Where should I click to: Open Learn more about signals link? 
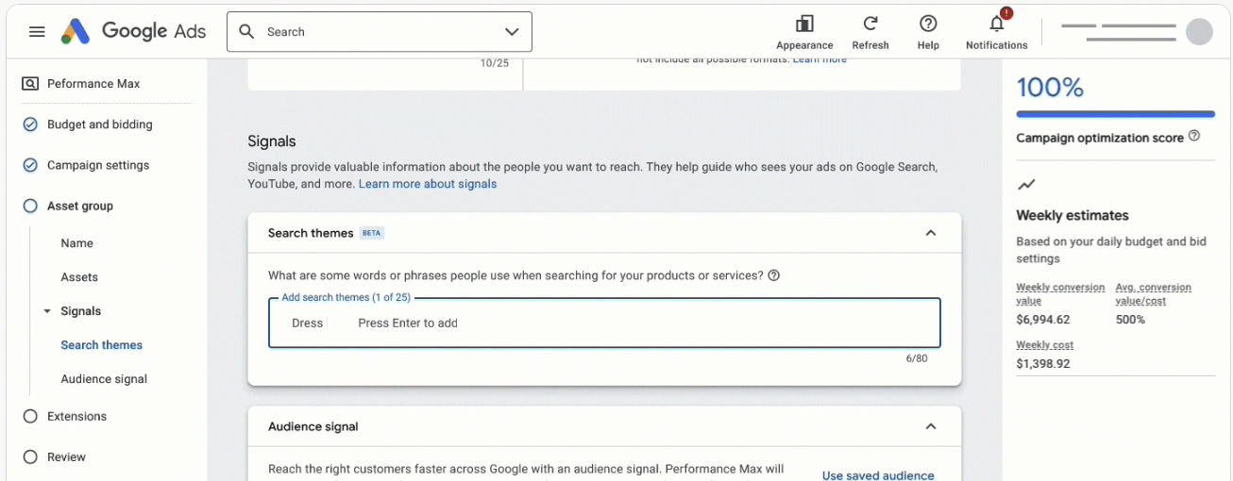pos(427,184)
